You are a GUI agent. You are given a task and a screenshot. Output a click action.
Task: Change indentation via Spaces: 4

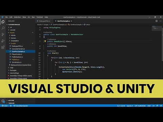coord(130,106)
